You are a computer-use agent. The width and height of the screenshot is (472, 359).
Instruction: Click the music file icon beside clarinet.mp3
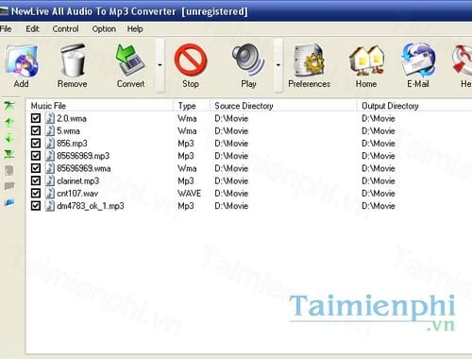50,180
